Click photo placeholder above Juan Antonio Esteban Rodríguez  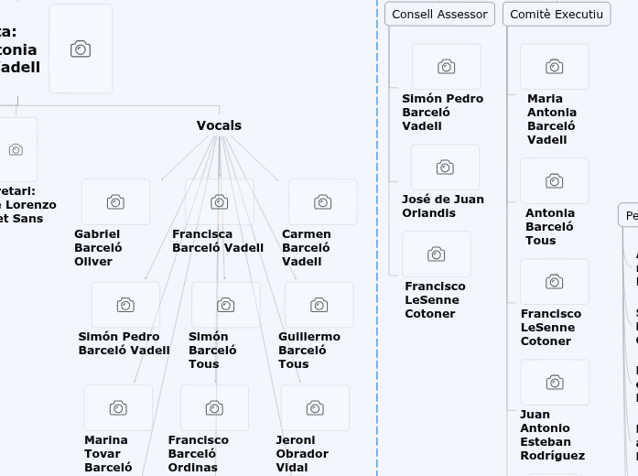click(x=554, y=383)
